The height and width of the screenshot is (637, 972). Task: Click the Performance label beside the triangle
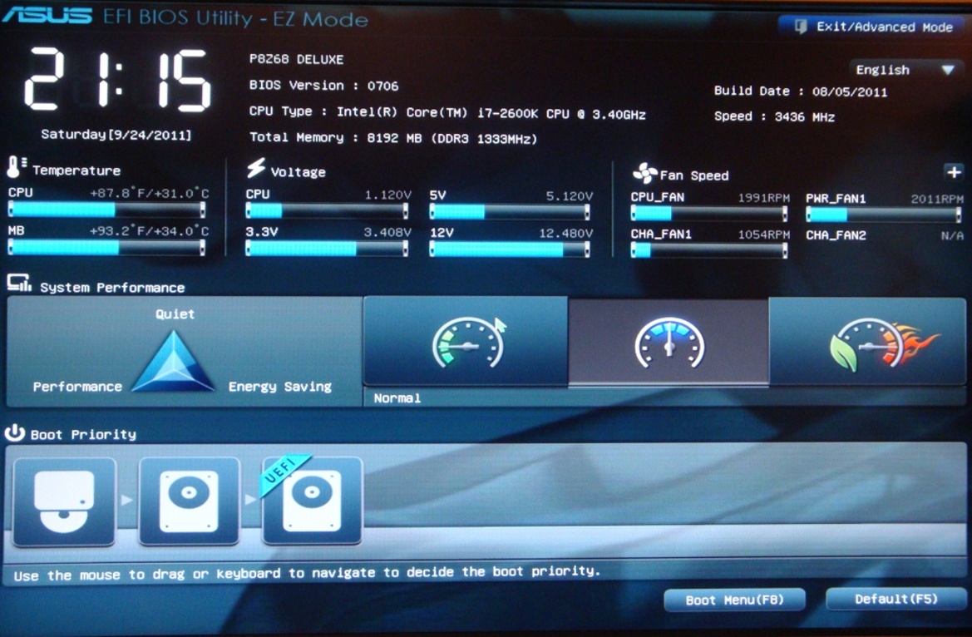[77, 387]
